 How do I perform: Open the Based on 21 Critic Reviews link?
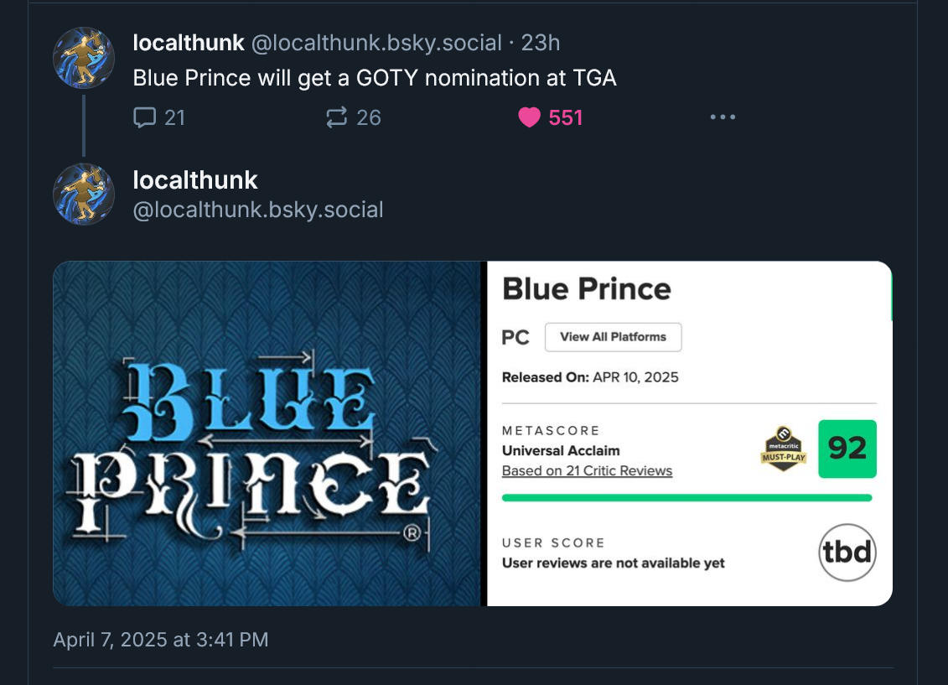587,471
